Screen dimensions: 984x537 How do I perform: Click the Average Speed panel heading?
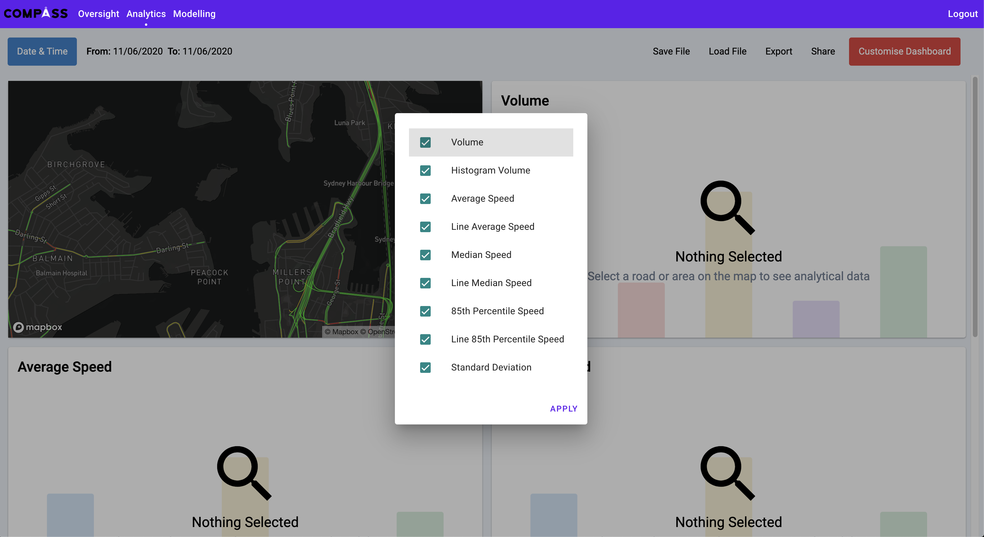pyautogui.click(x=65, y=367)
